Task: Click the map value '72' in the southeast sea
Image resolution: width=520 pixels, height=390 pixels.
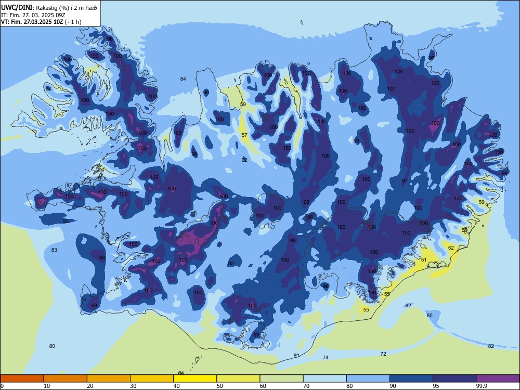Action: point(383,354)
